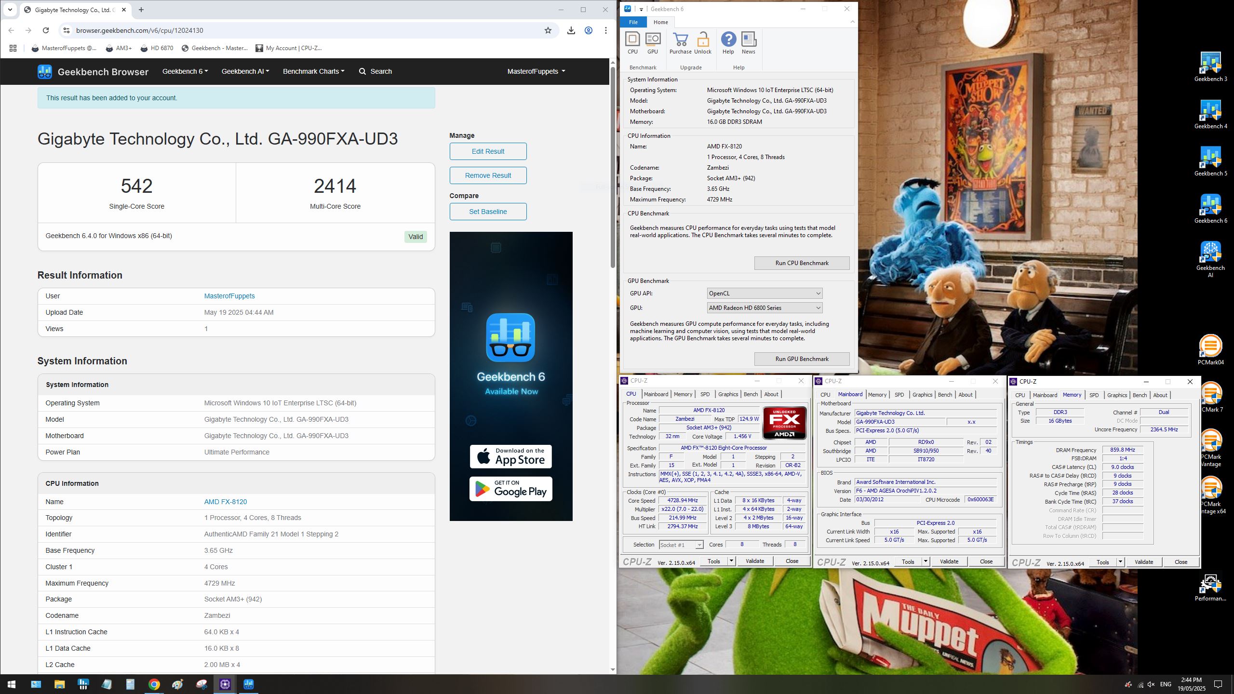1234x694 pixels.
Task: Open Chrome three-dot menu
Action: click(606, 30)
